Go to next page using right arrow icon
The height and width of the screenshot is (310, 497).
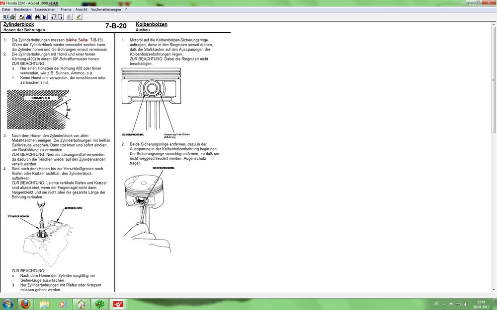(60, 17)
